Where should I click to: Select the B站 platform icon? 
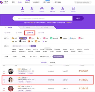[x=44, y=38]
